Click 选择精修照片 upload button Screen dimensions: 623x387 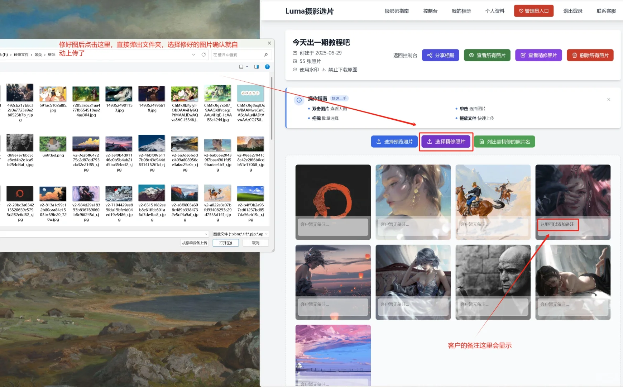[446, 142]
